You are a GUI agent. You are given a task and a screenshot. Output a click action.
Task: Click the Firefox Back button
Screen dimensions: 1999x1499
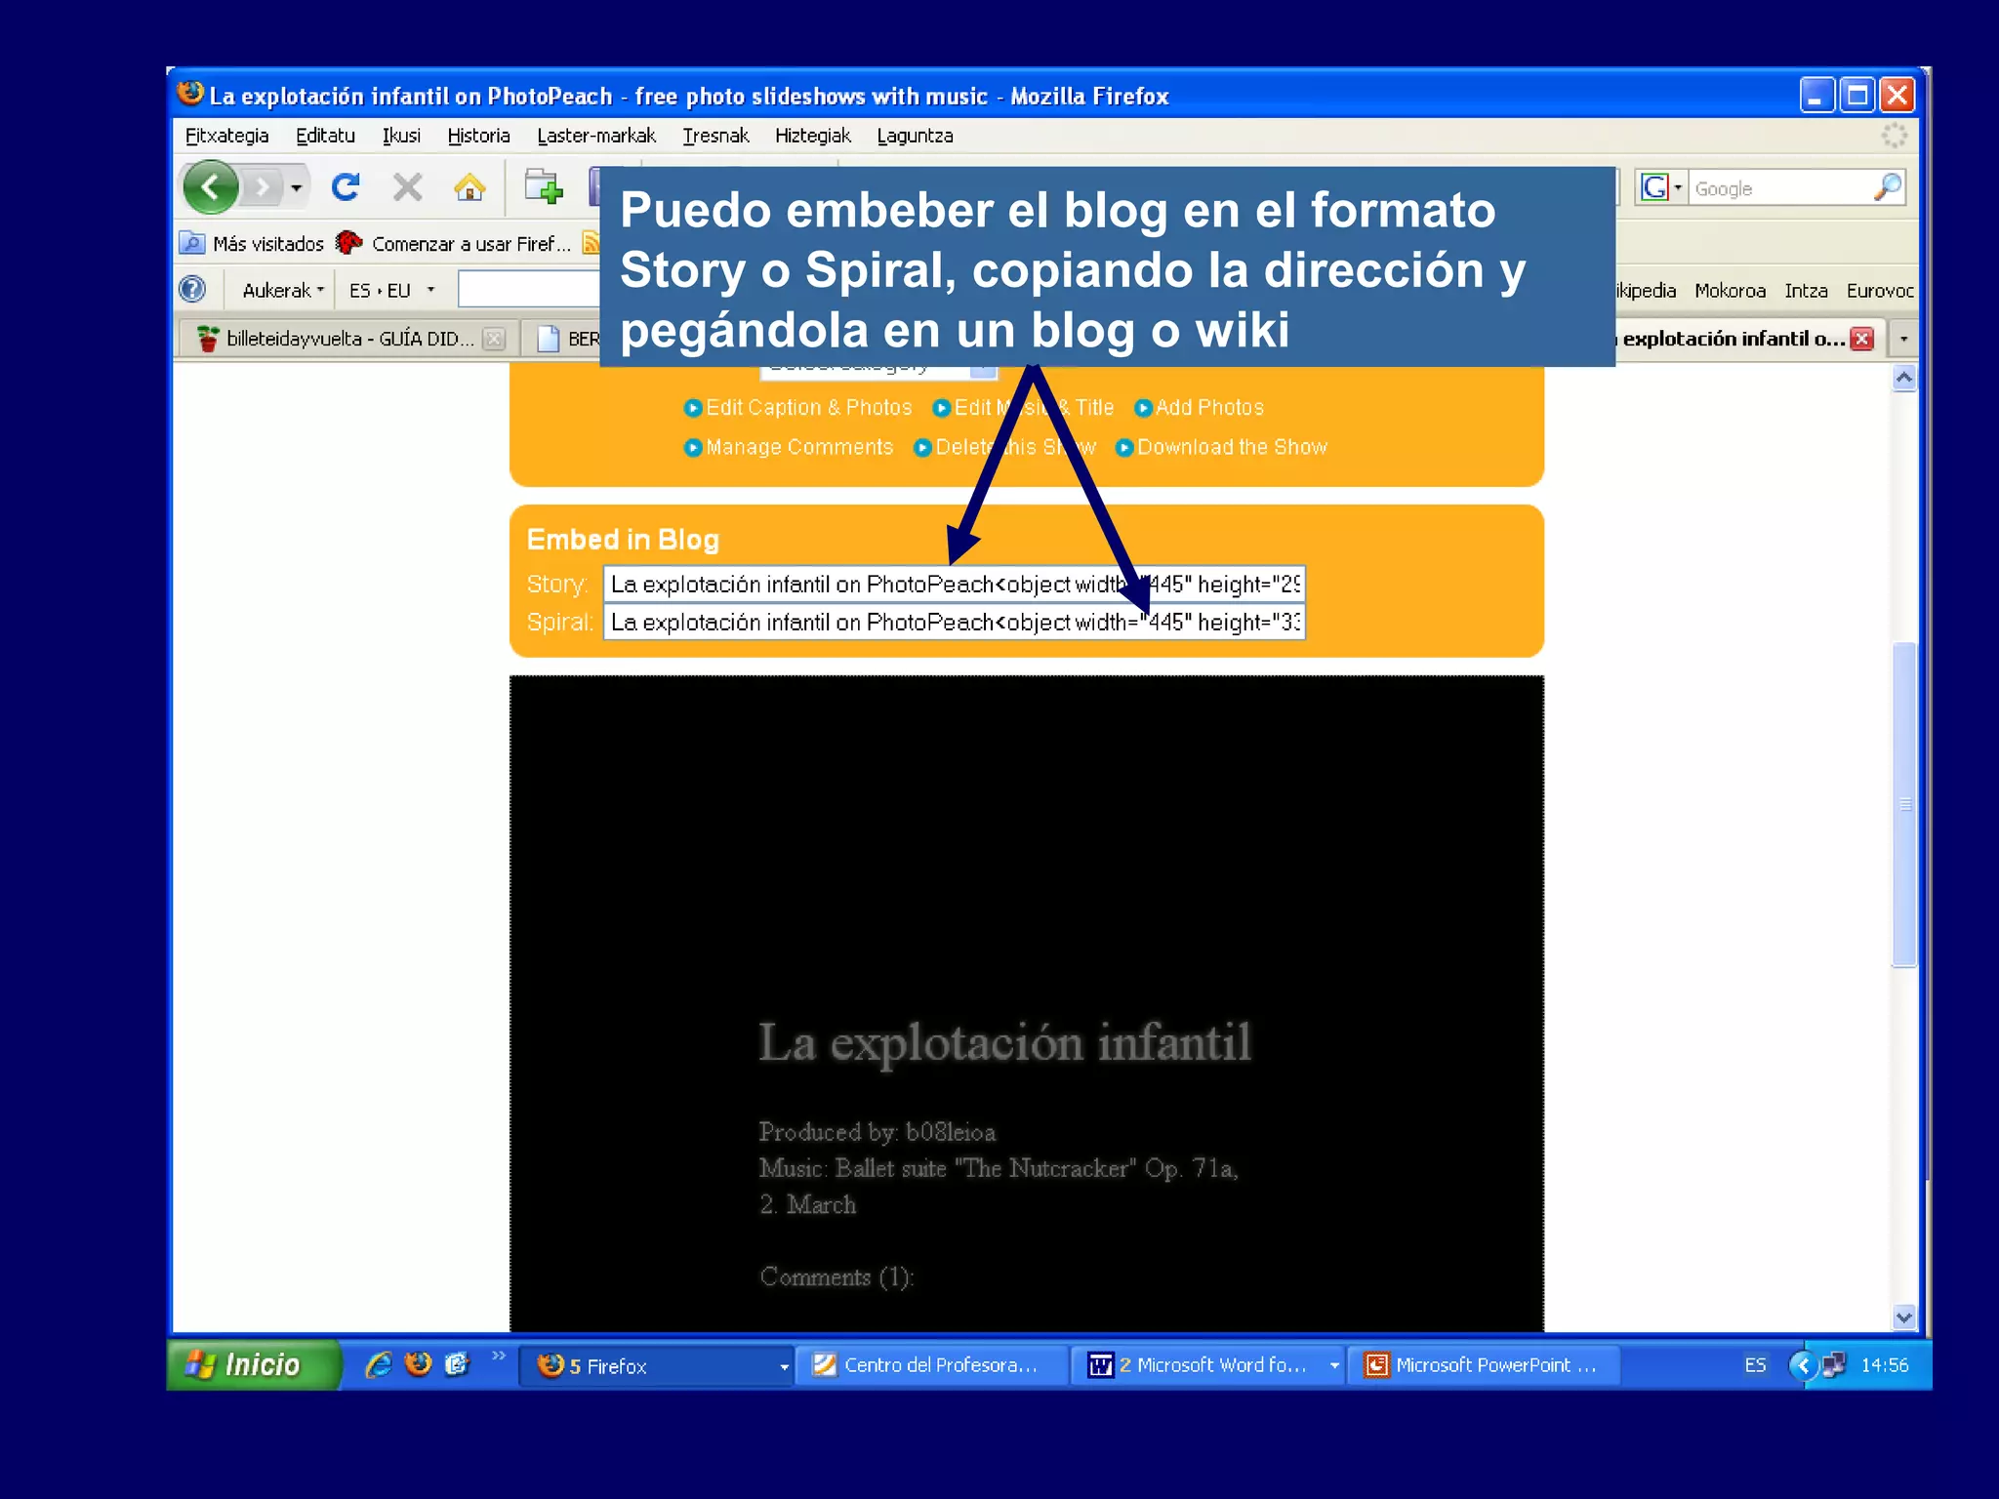(x=211, y=187)
